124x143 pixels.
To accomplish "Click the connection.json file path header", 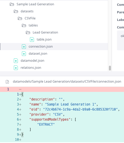I will [x=67, y=81].
